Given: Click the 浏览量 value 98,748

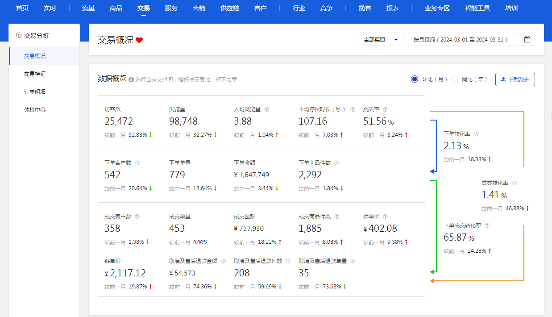Looking at the screenshot, I should pyautogui.click(x=183, y=121).
